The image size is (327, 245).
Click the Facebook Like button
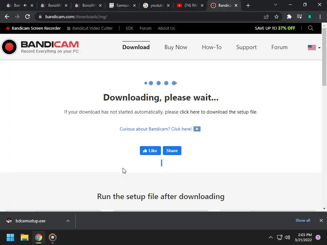point(150,151)
